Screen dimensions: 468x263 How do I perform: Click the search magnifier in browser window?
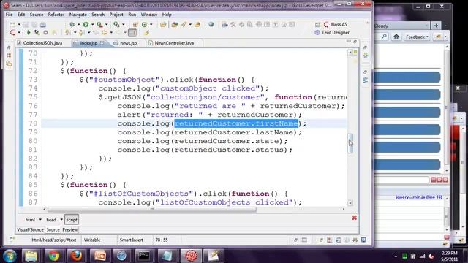(x=384, y=37)
